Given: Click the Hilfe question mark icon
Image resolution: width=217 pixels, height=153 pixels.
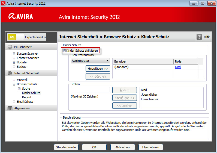Looking at the screenshot, I should (199, 37).
